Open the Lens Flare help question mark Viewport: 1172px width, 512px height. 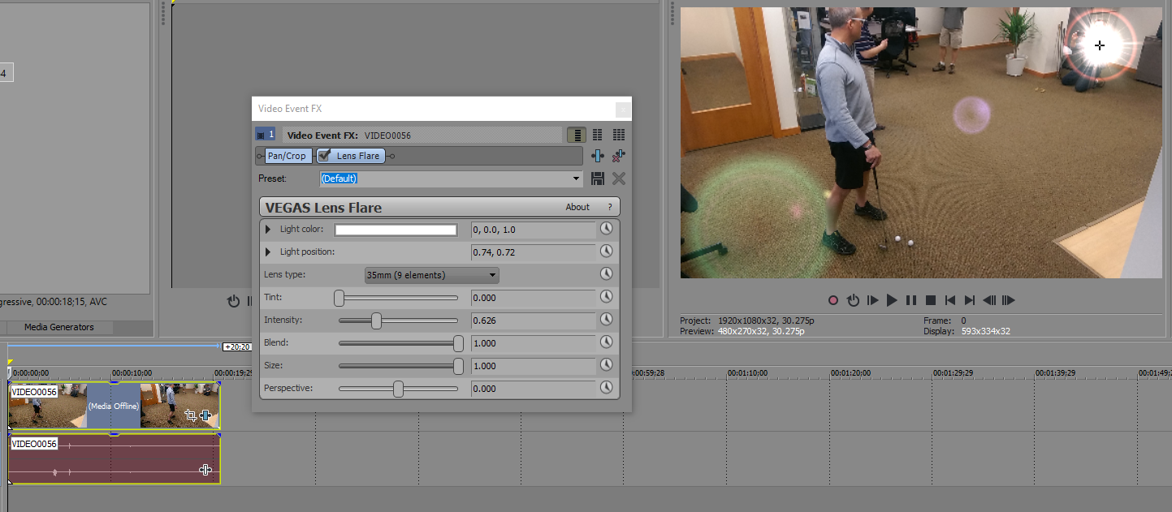pyautogui.click(x=610, y=207)
